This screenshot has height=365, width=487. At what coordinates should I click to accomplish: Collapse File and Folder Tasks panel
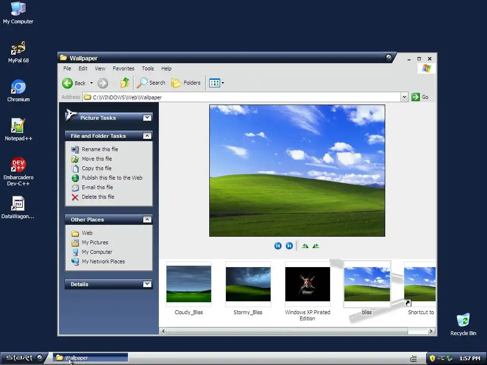tap(147, 135)
